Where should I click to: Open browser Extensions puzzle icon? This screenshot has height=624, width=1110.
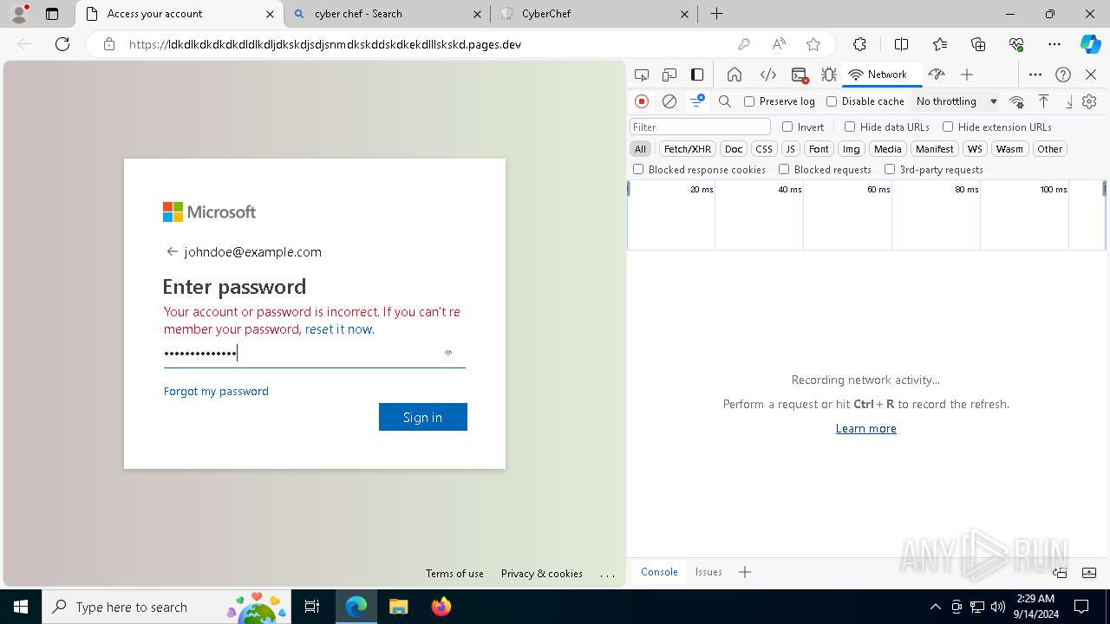[859, 44]
